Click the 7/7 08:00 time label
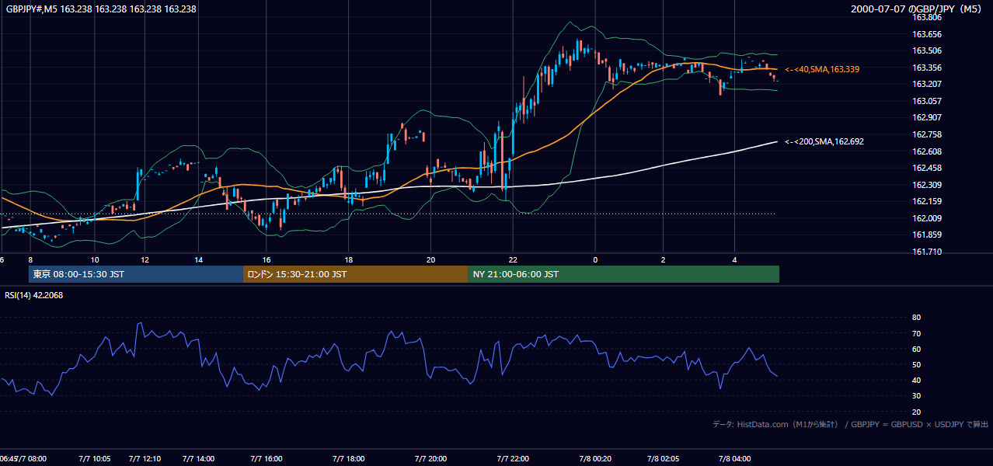Image resolution: width=993 pixels, height=466 pixels. point(31,458)
